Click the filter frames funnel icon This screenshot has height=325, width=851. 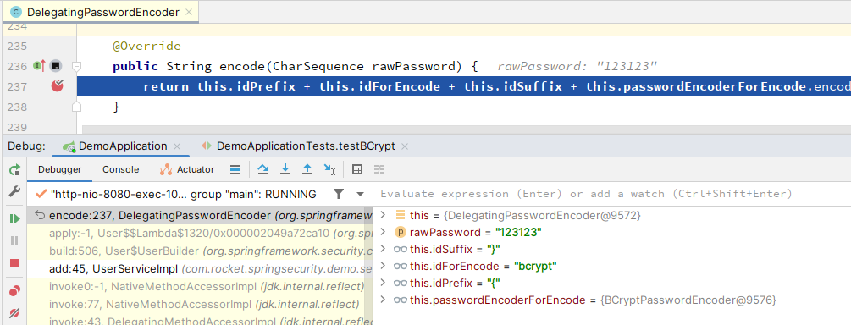point(339,194)
